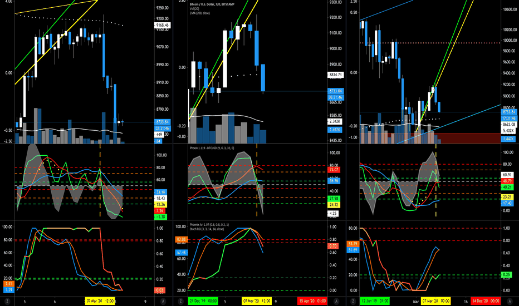The width and height of the screenshot is (519, 306).
Task: Click the orange 52.79 Stoch RSI value
Action: point(353,244)
